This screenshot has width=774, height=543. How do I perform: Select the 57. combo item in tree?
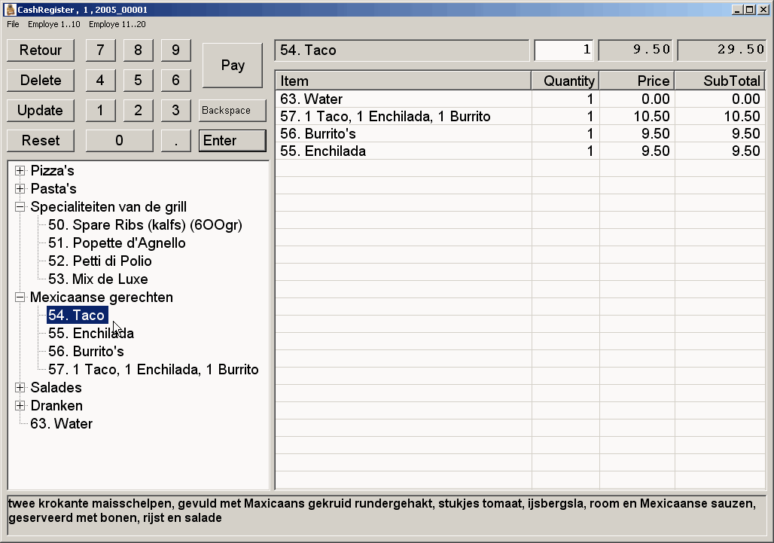[x=153, y=370]
